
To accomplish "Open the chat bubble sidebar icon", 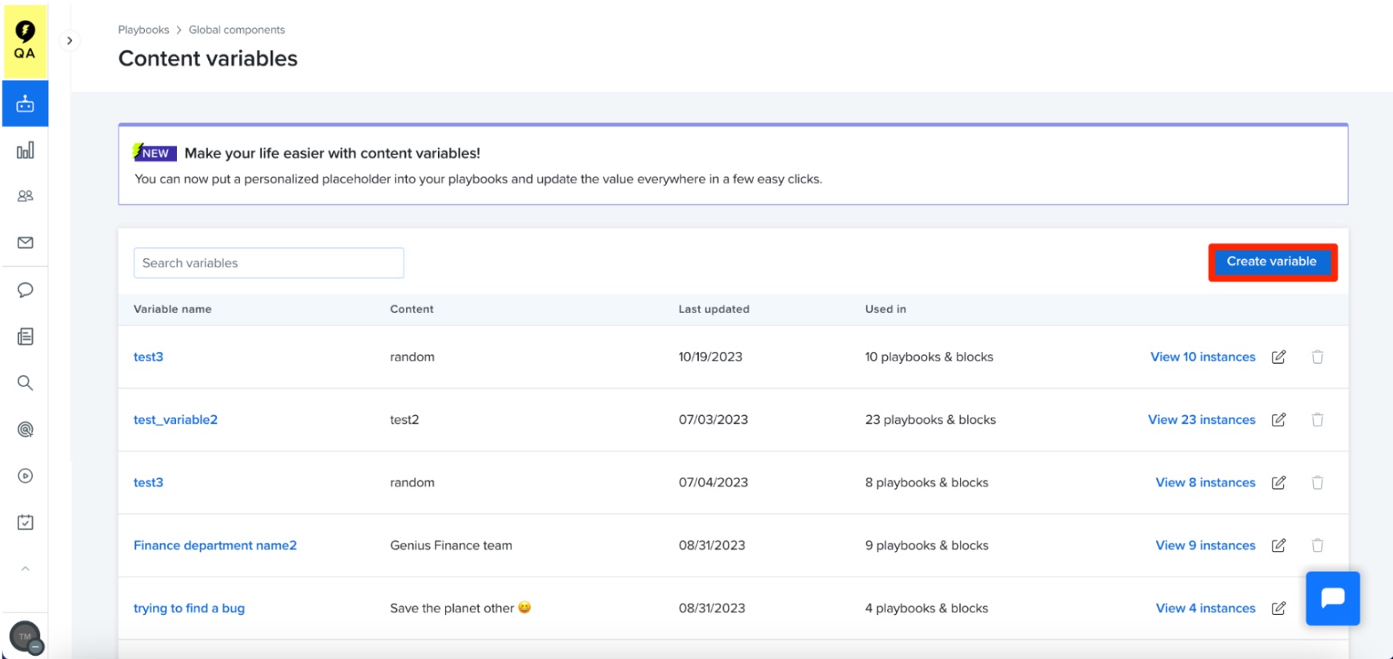I will point(26,290).
